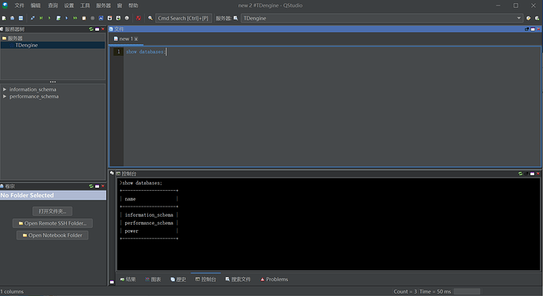Open the 帮助 menu
The width and height of the screenshot is (543, 296).
(x=133, y=5)
